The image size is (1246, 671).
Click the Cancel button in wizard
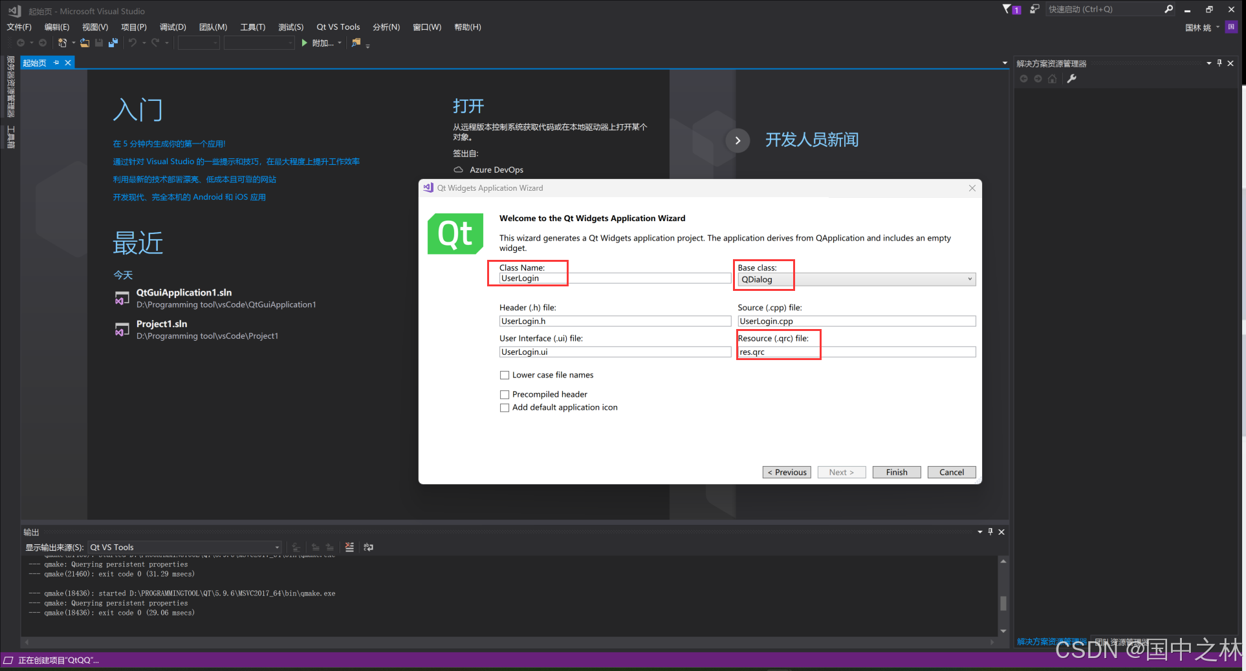tap(952, 473)
